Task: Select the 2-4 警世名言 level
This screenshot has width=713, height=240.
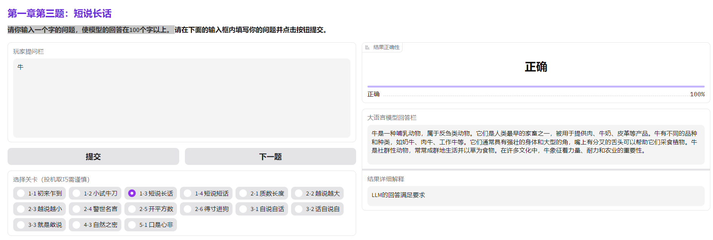Action: pyautogui.click(x=95, y=209)
